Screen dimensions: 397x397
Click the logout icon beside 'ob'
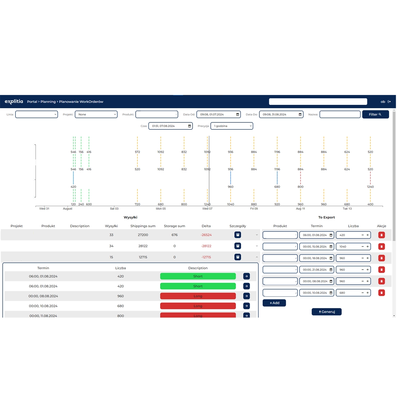(389, 102)
